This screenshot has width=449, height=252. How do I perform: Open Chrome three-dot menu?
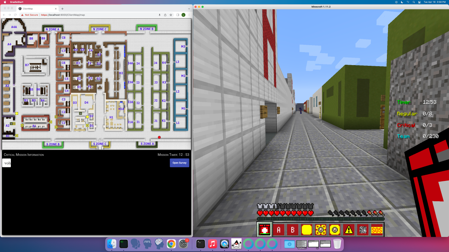[189, 15]
